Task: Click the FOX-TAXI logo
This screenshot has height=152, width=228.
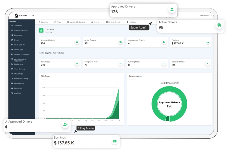Action: point(21,15)
